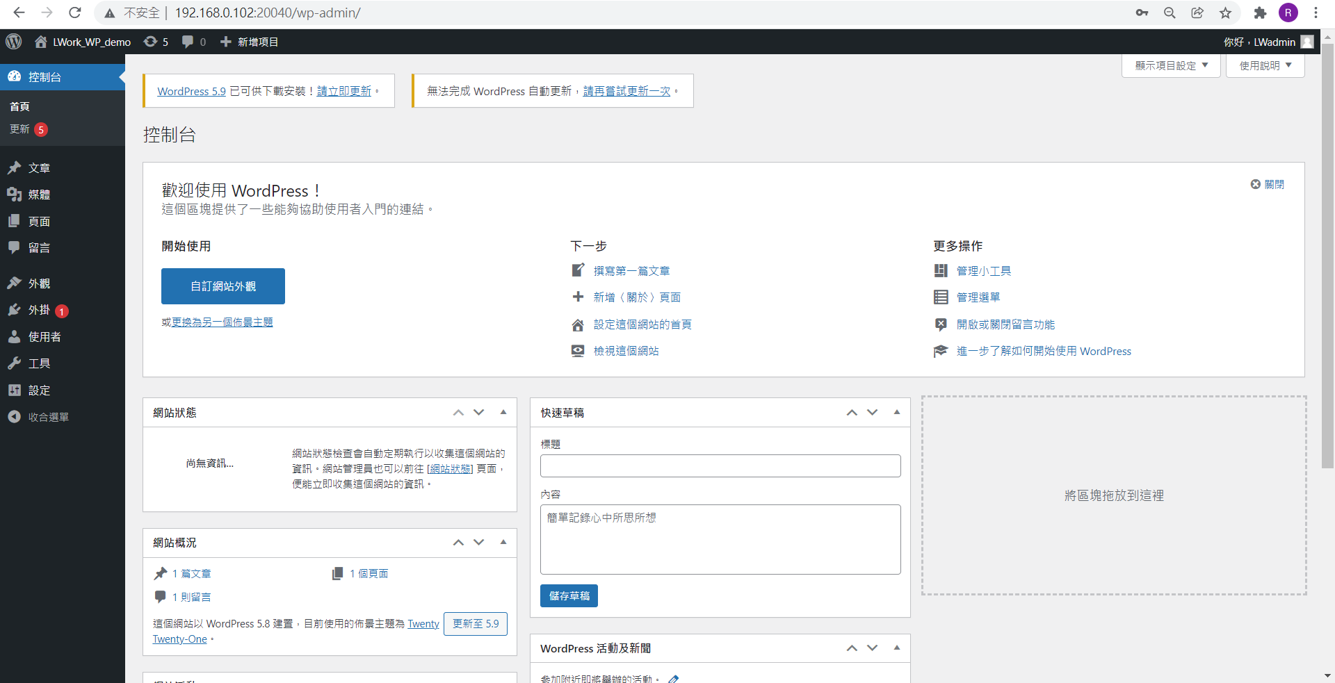Focus the 標題 input field
The width and height of the screenshot is (1335, 683).
pyautogui.click(x=720, y=466)
